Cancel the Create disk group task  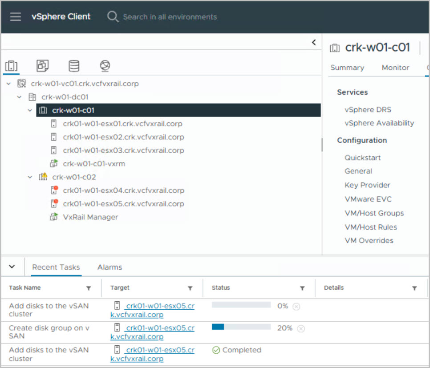tap(301, 328)
